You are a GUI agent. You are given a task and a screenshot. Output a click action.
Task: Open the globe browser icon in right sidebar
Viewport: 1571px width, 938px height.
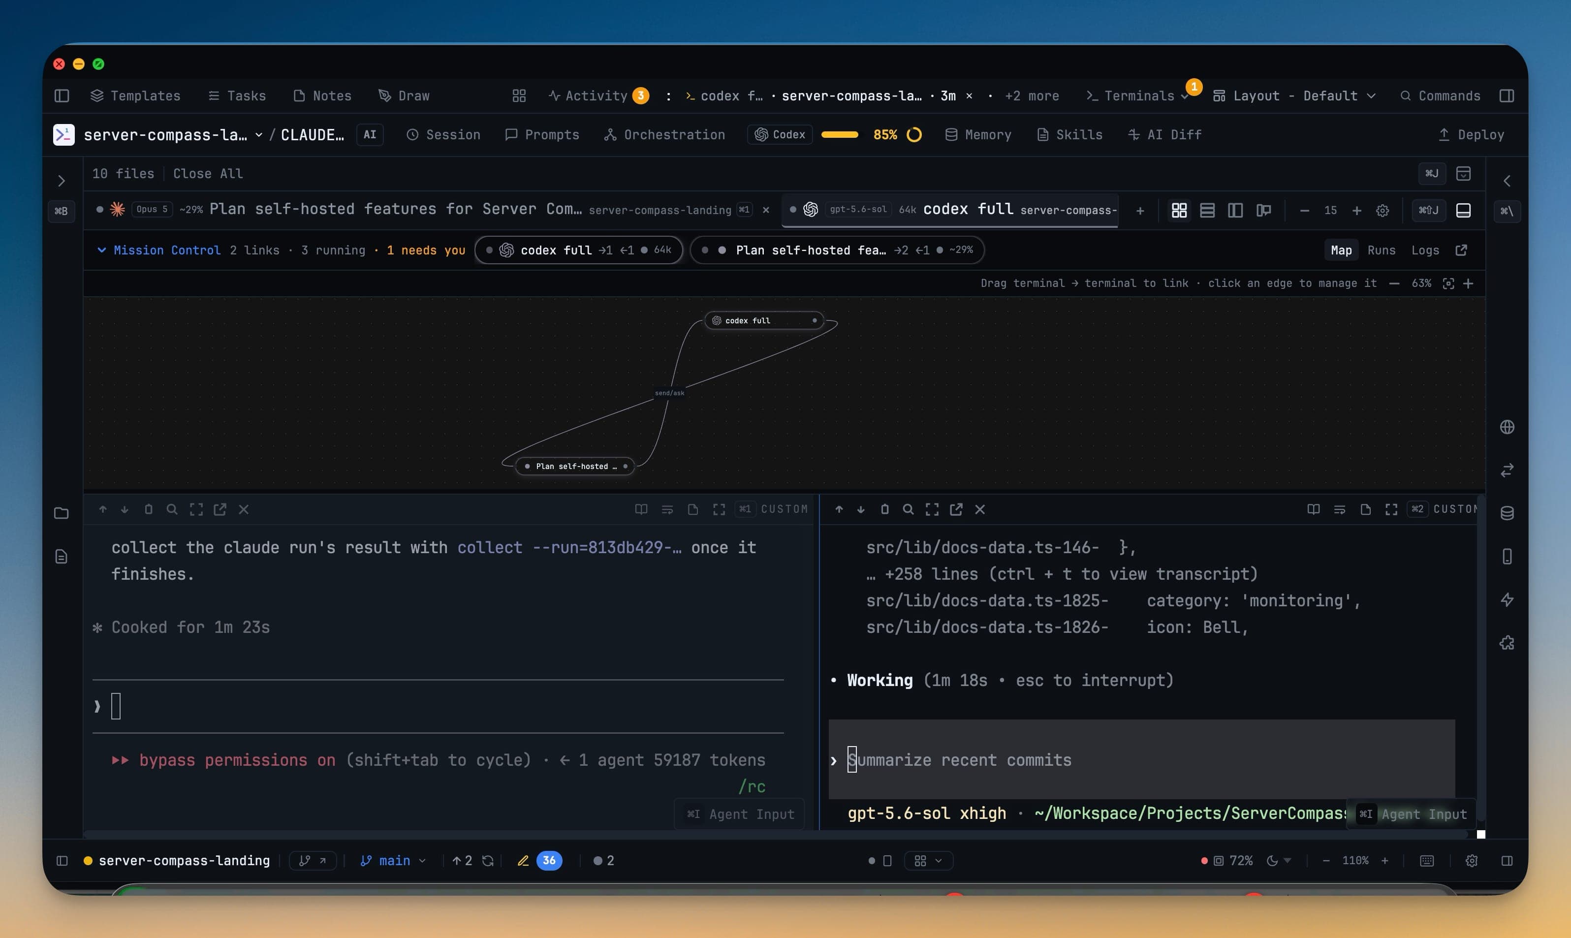1507,427
